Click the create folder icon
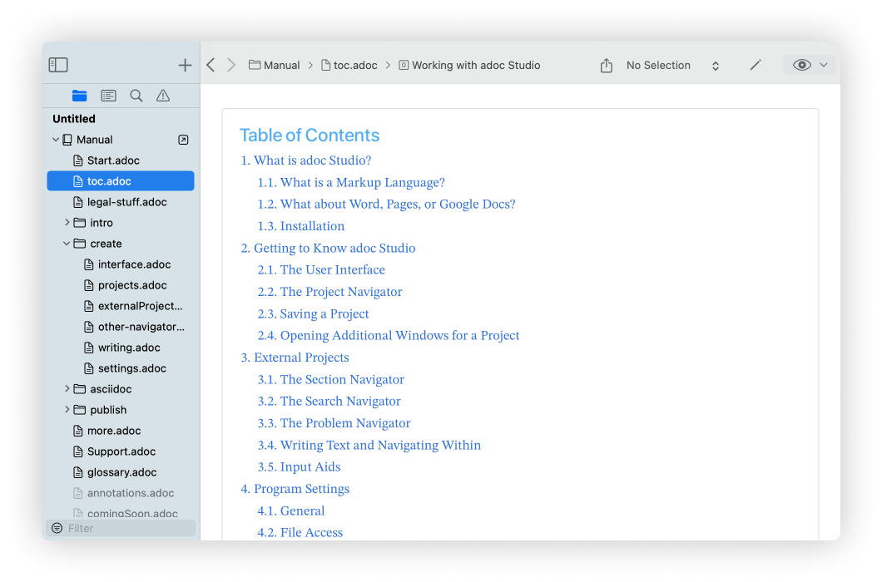Image resolution: width=882 pixels, height=582 pixels. click(x=80, y=244)
